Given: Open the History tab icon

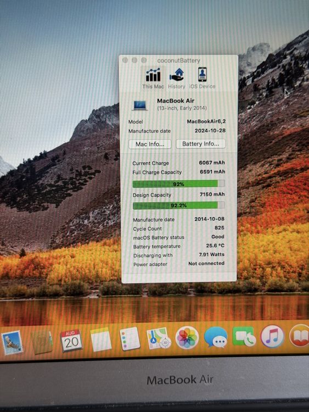Looking at the screenshot, I should tap(176, 78).
